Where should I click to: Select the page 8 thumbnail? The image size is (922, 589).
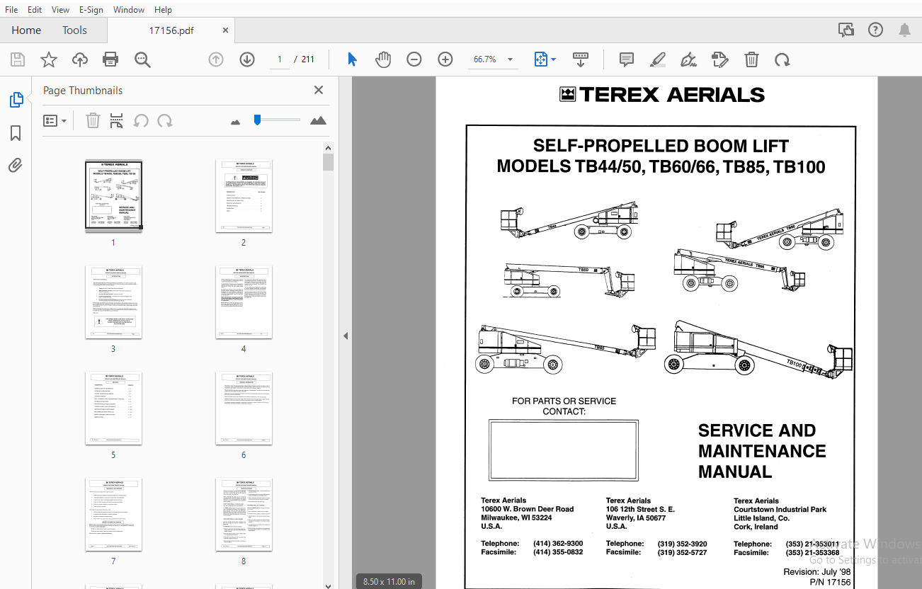[244, 515]
